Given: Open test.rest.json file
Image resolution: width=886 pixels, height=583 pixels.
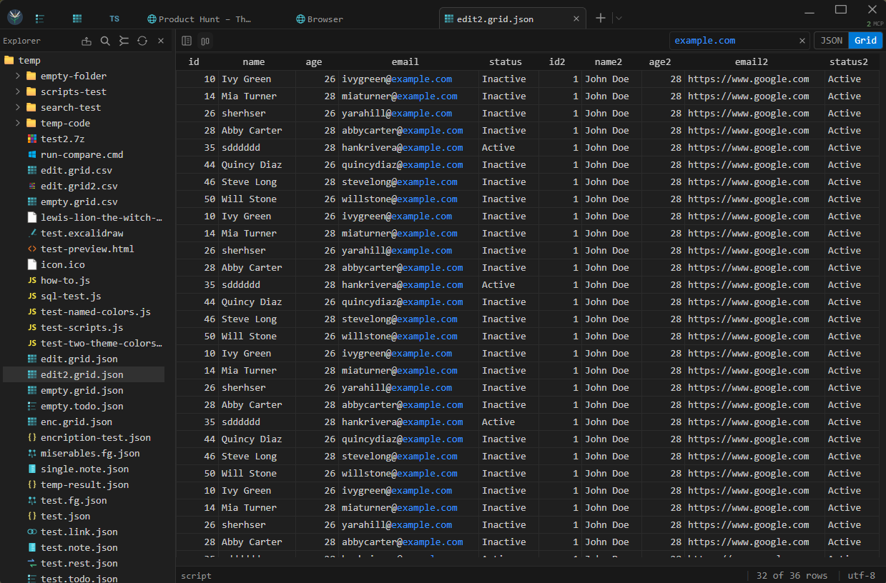Looking at the screenshot, I should tap(84, 563).
